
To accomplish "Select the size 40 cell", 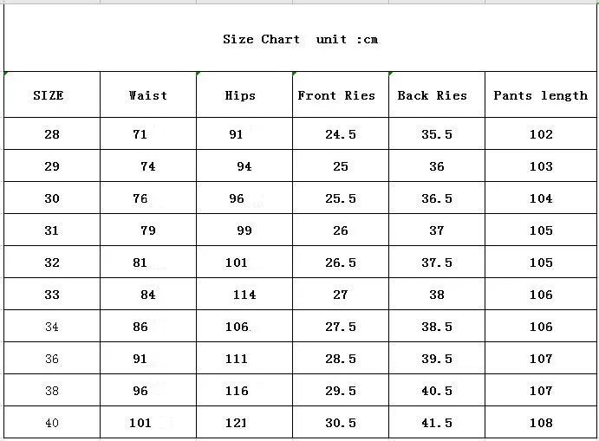I will pos(52,422).
